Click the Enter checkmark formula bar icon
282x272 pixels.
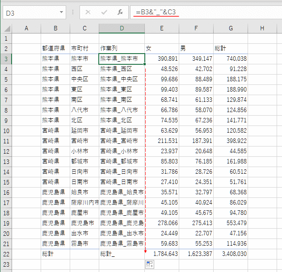pos(104,12)
